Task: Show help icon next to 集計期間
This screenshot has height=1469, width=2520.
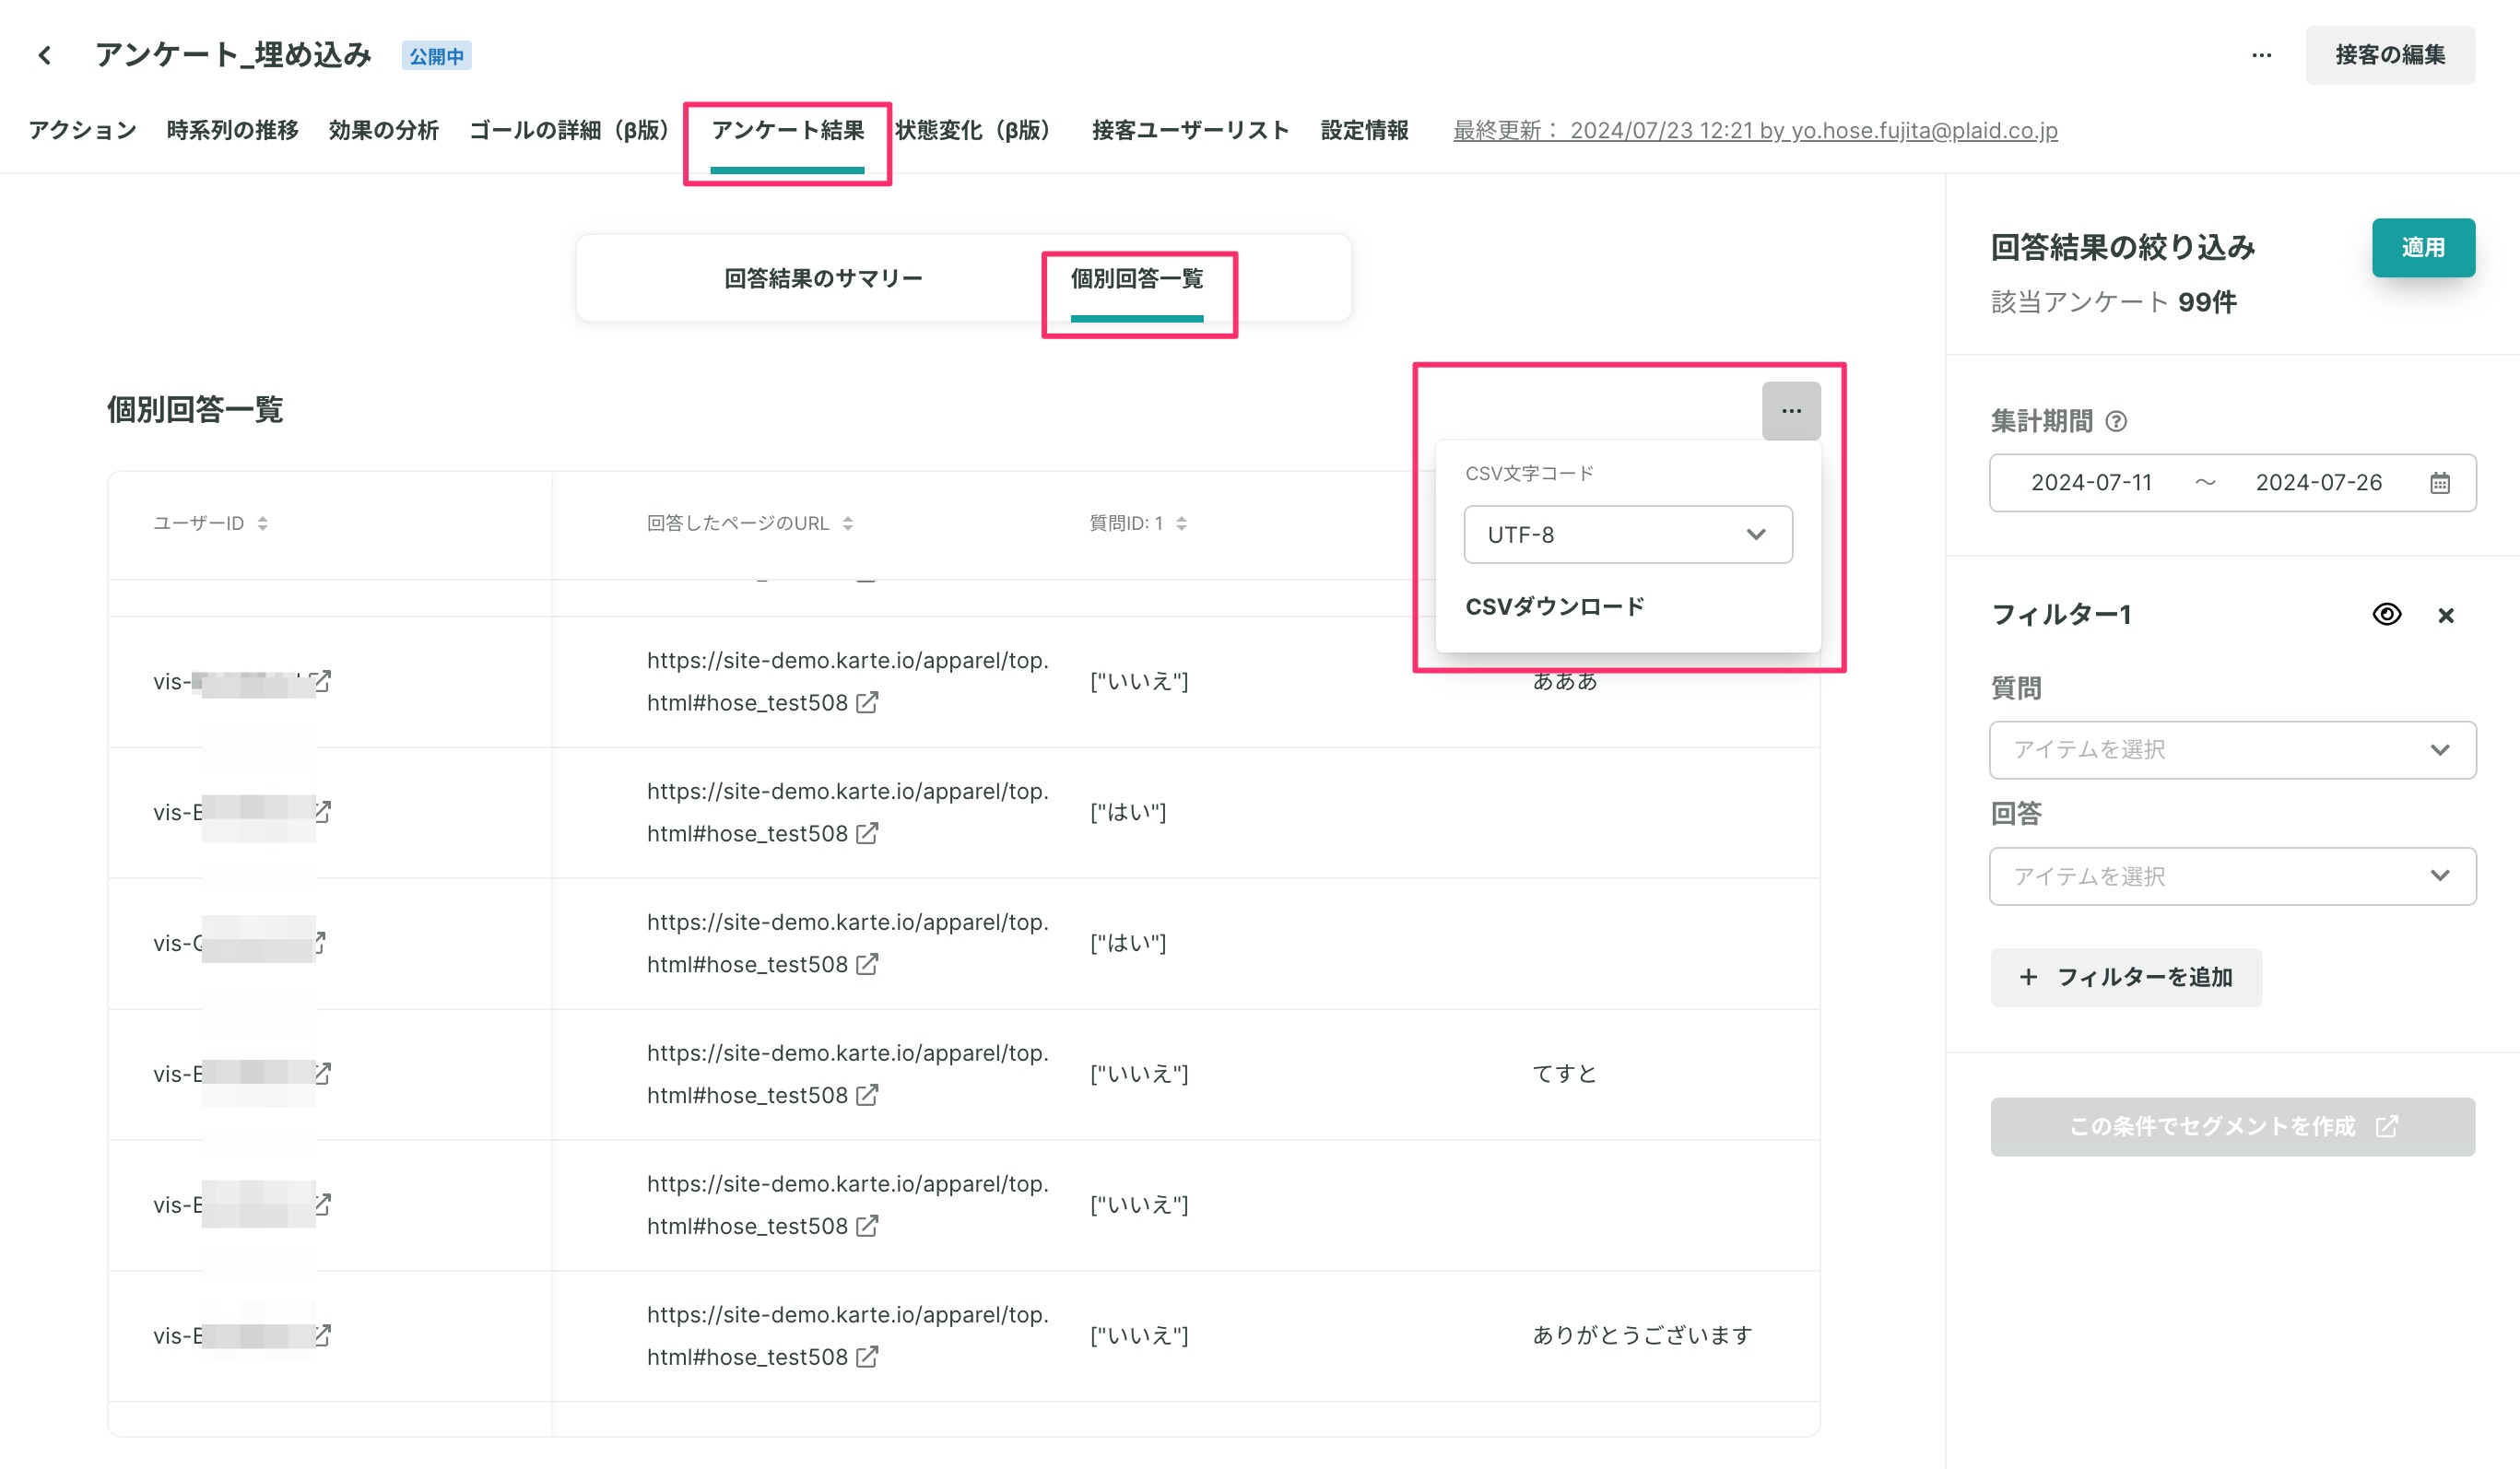Action: pyautogui.click(x=2116, y=421)
